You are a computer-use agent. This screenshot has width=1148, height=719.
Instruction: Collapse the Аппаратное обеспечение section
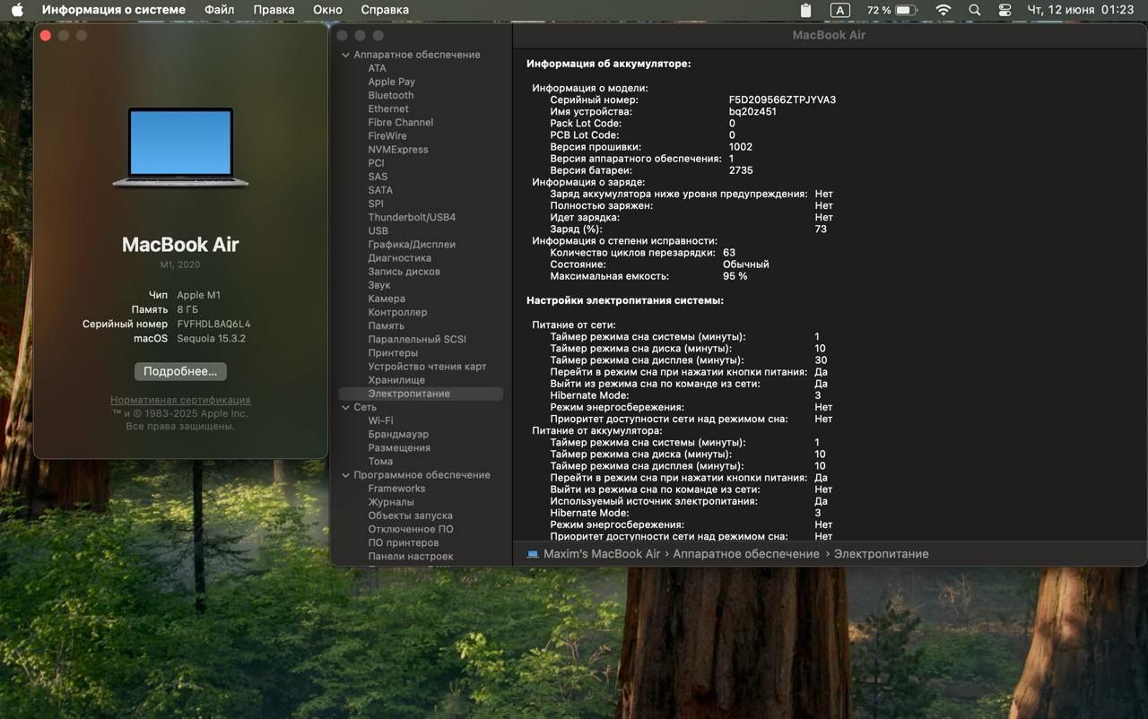pos(345,55)
